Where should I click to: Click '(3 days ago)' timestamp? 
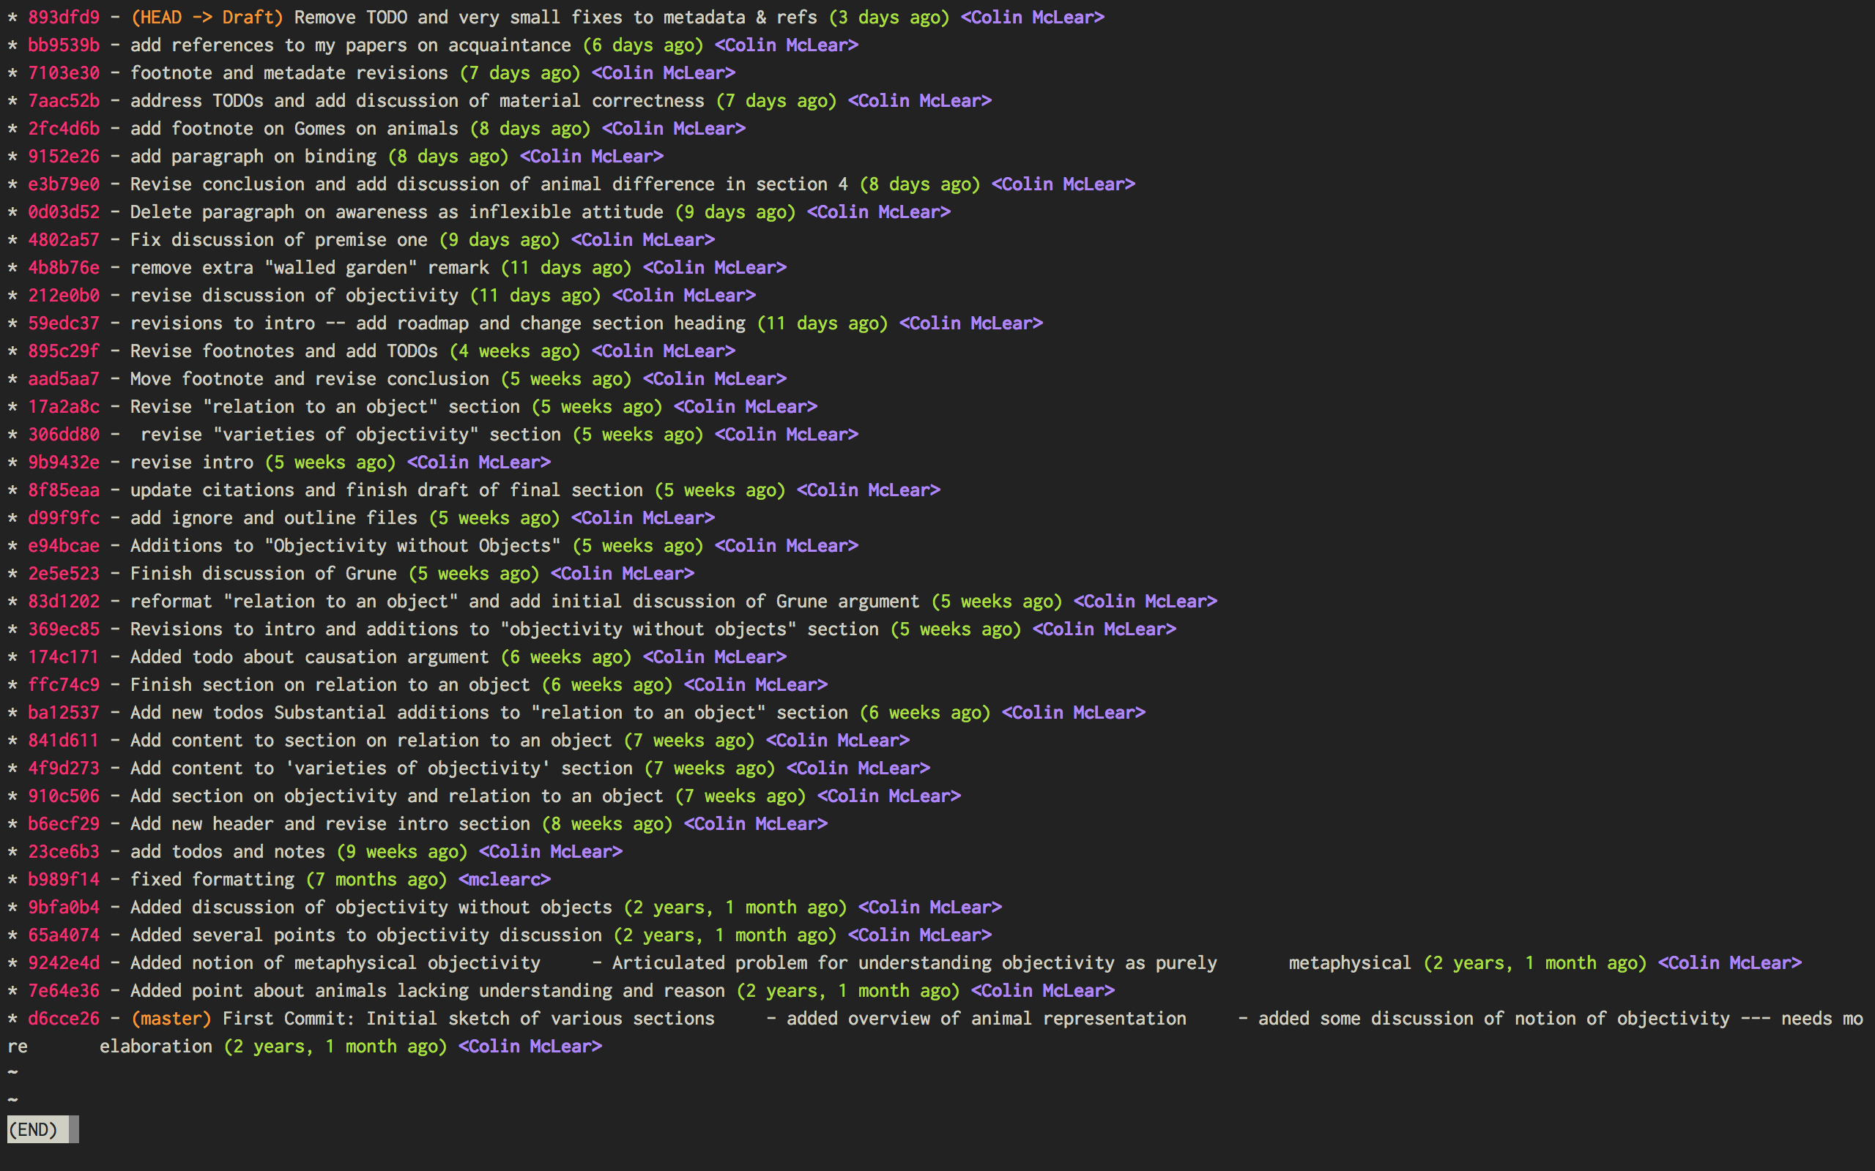[889, 17]
